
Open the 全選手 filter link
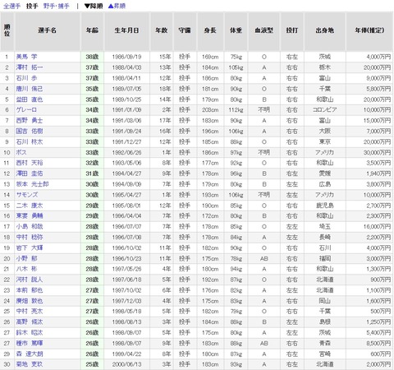pos(11,6)
